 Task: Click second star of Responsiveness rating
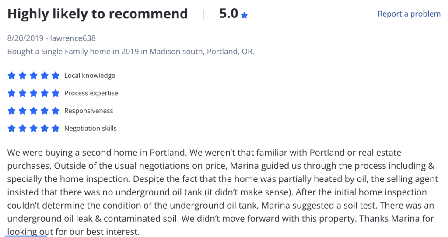pyautogui.click(x=22, y=111)
